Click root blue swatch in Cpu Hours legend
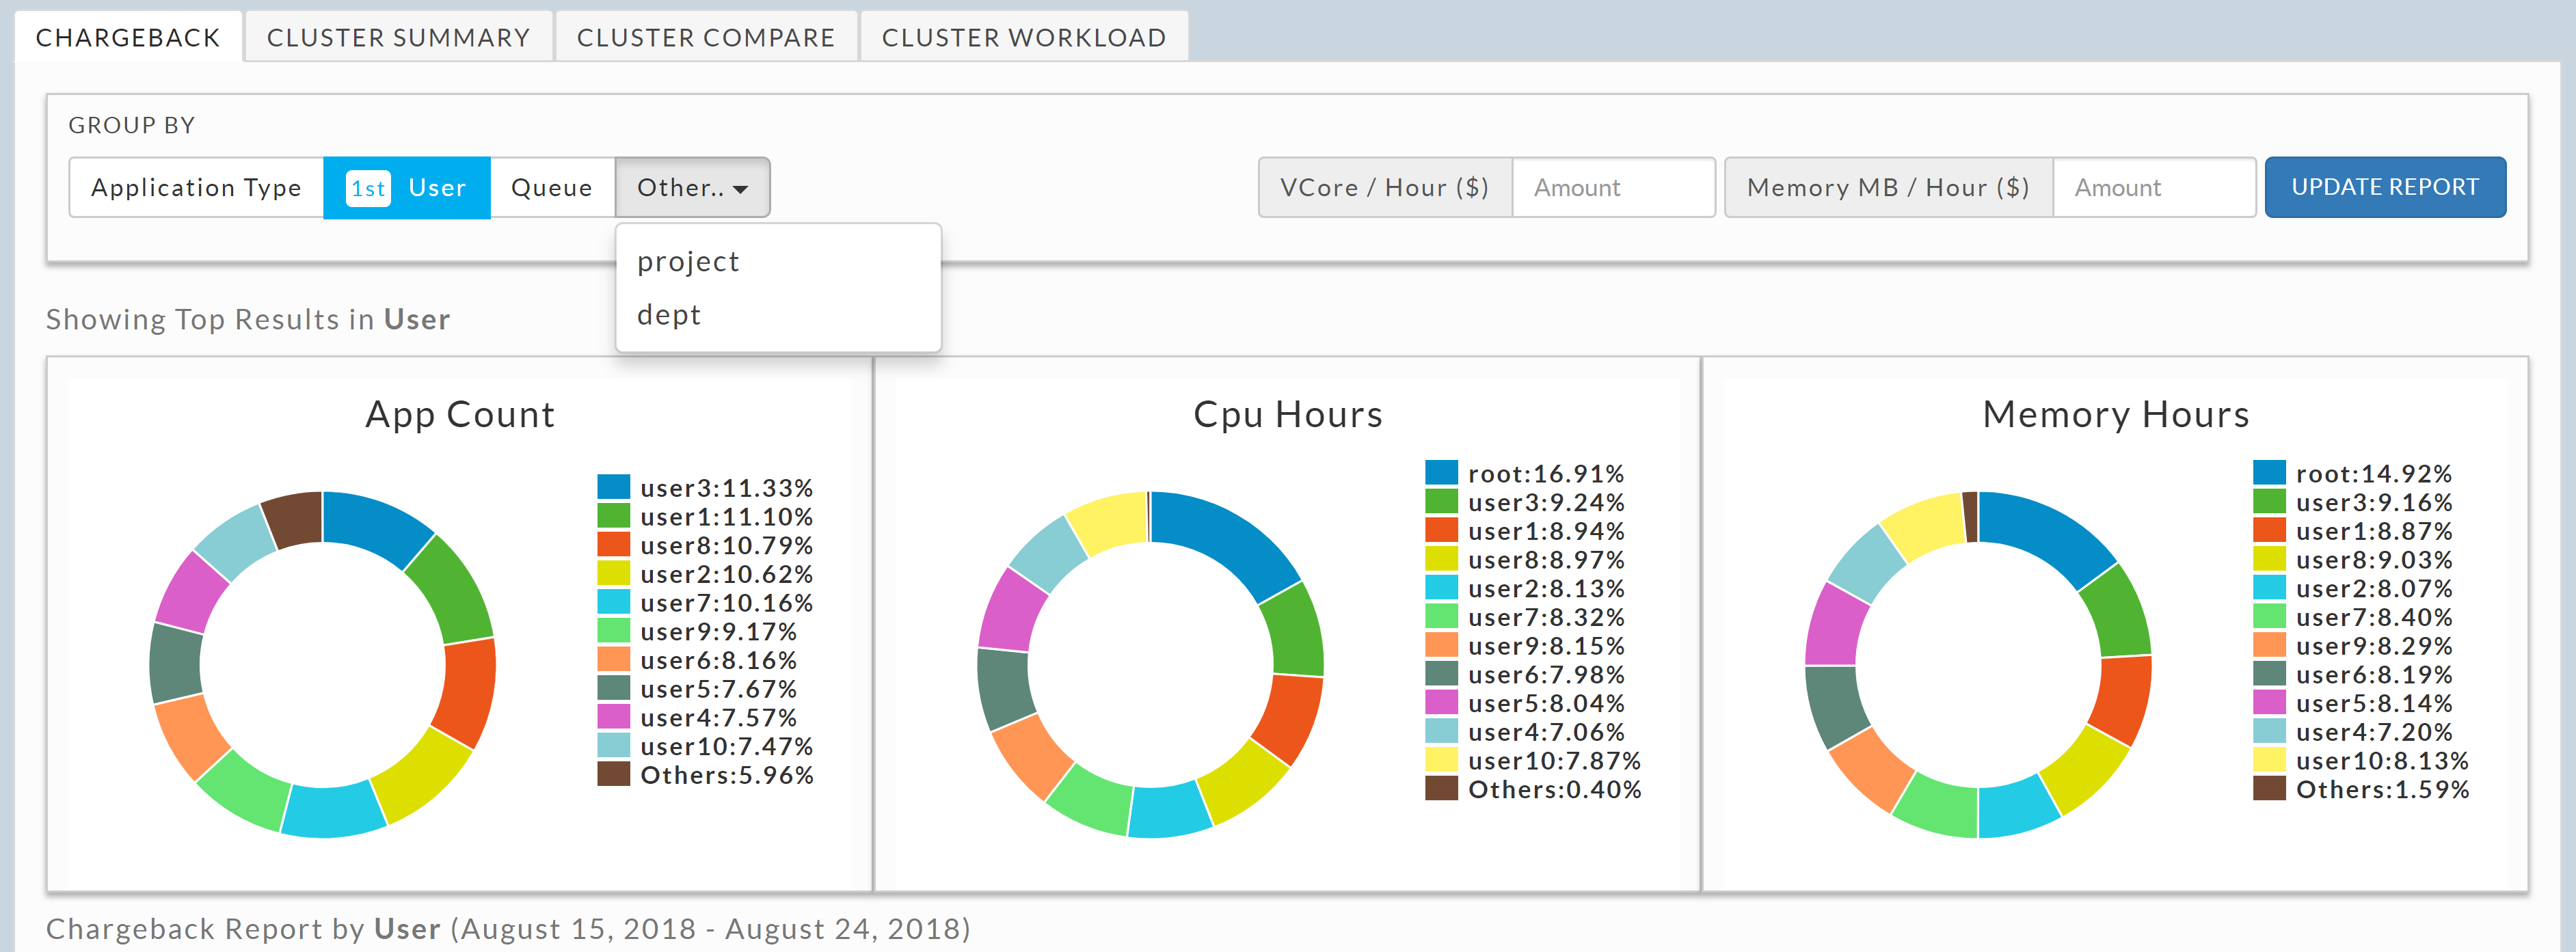Viewport: 2576px width, 952px height. 1441,473
